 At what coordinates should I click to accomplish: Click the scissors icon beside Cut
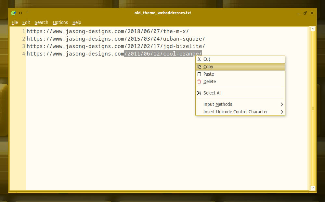point(199,59)
